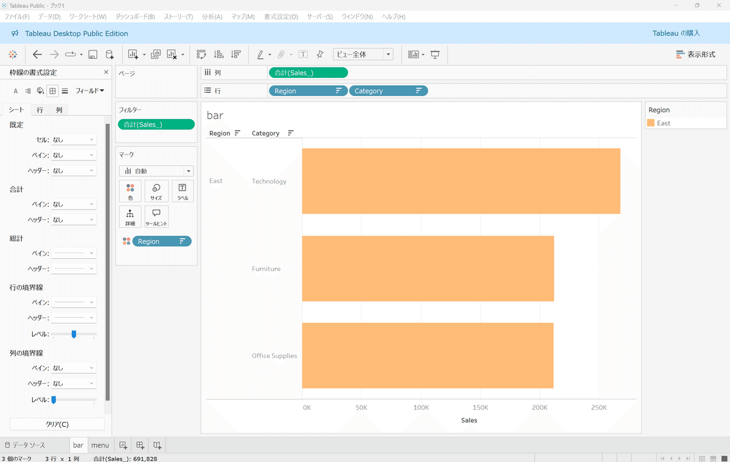Click the Category pill on rows shelf
Viewport: 730px width, 462px height.
(388, 91)
